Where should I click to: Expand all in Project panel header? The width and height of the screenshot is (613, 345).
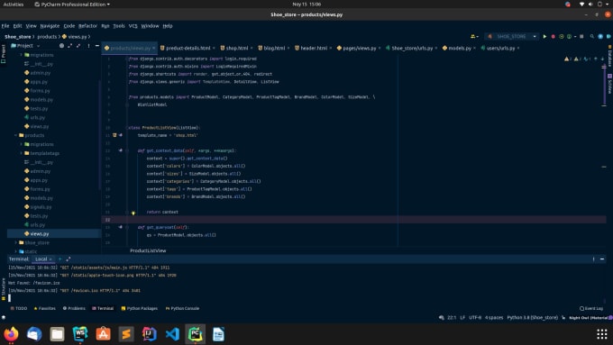point(70,46)
